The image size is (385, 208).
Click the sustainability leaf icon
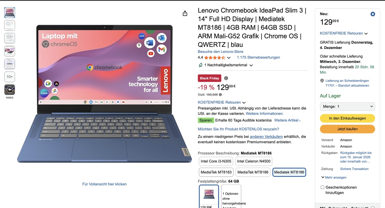(x=200, y=65)
